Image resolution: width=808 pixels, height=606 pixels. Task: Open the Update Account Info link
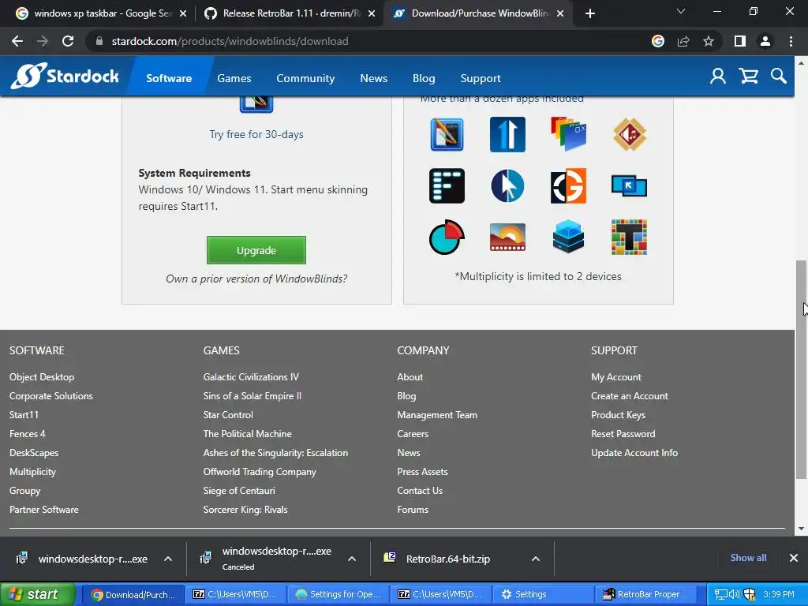[634, 453]
